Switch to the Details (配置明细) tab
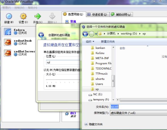The height and width of the screenshot is (130, 167). pos(74,14)
